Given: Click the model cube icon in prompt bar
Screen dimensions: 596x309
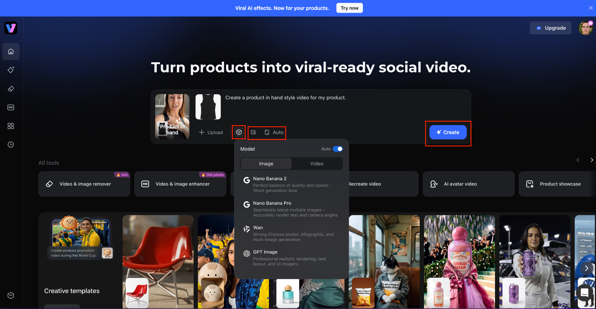Looking at the screenshot, I should click(239, 132).
